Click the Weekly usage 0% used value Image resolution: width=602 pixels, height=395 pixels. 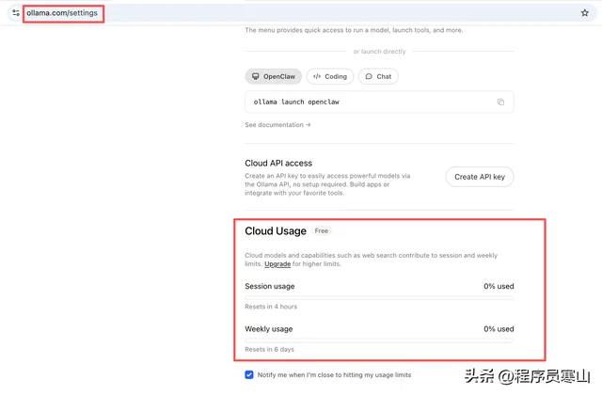[x=499, y=329]
